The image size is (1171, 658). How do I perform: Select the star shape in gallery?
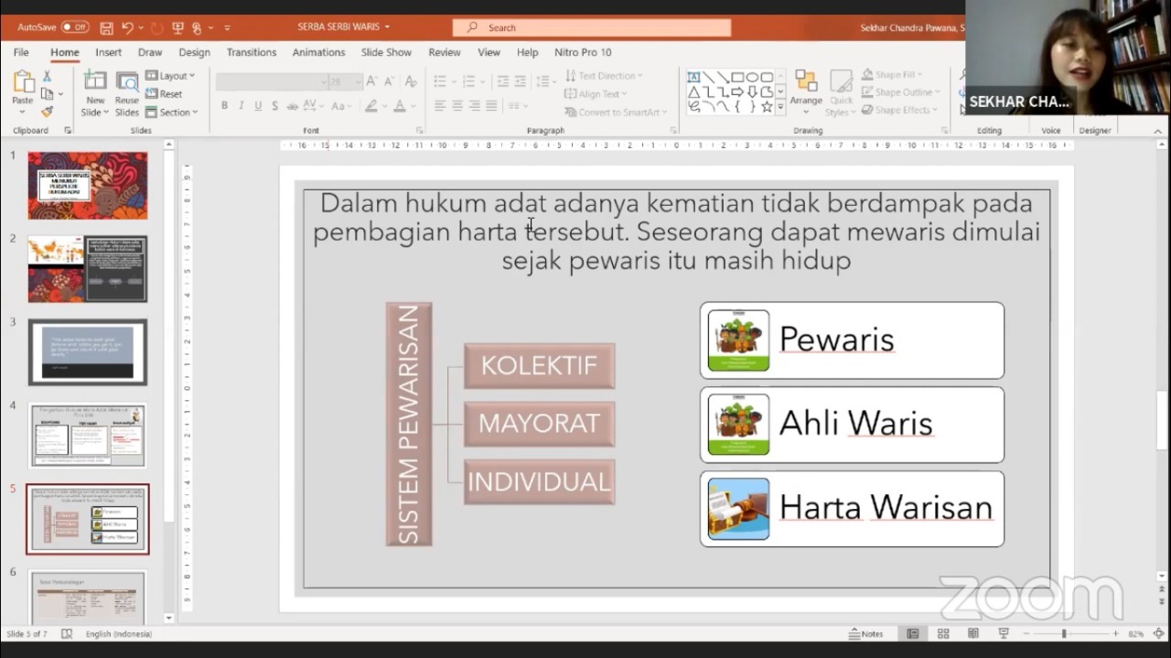(x=767, y=106)
